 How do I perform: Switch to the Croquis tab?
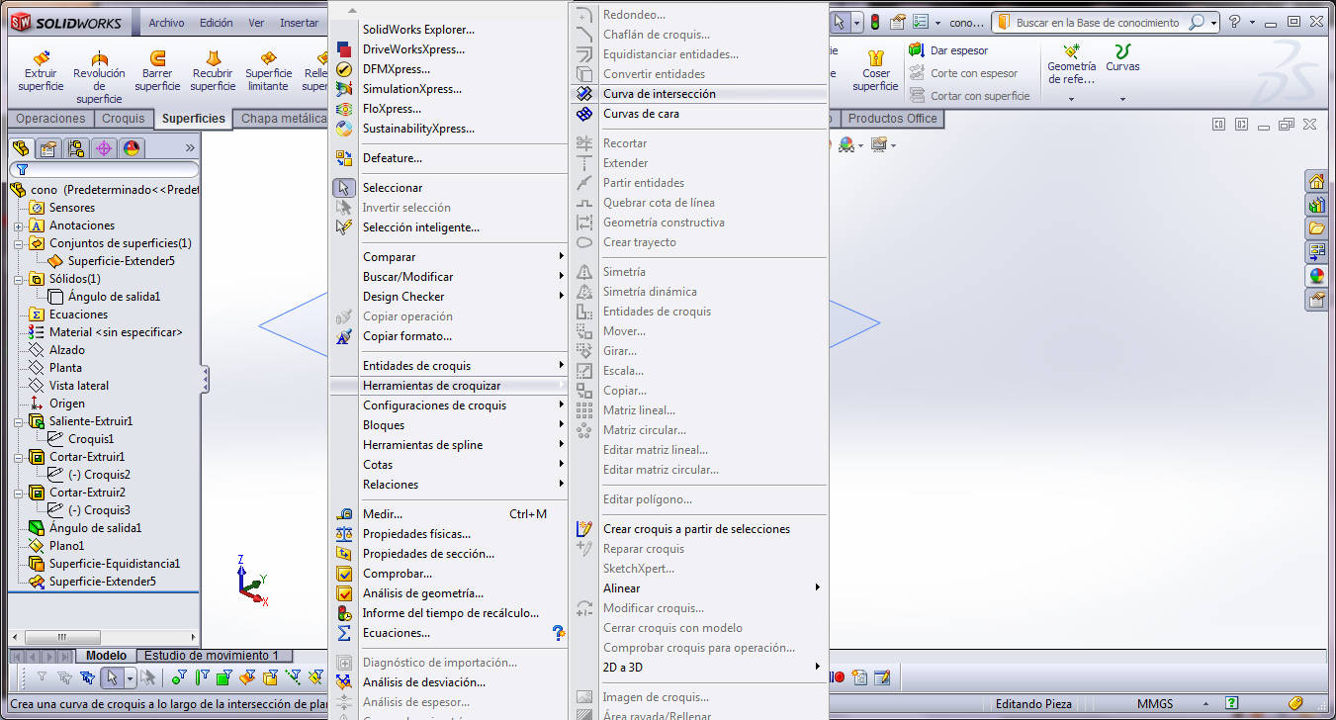pos(124,119)
